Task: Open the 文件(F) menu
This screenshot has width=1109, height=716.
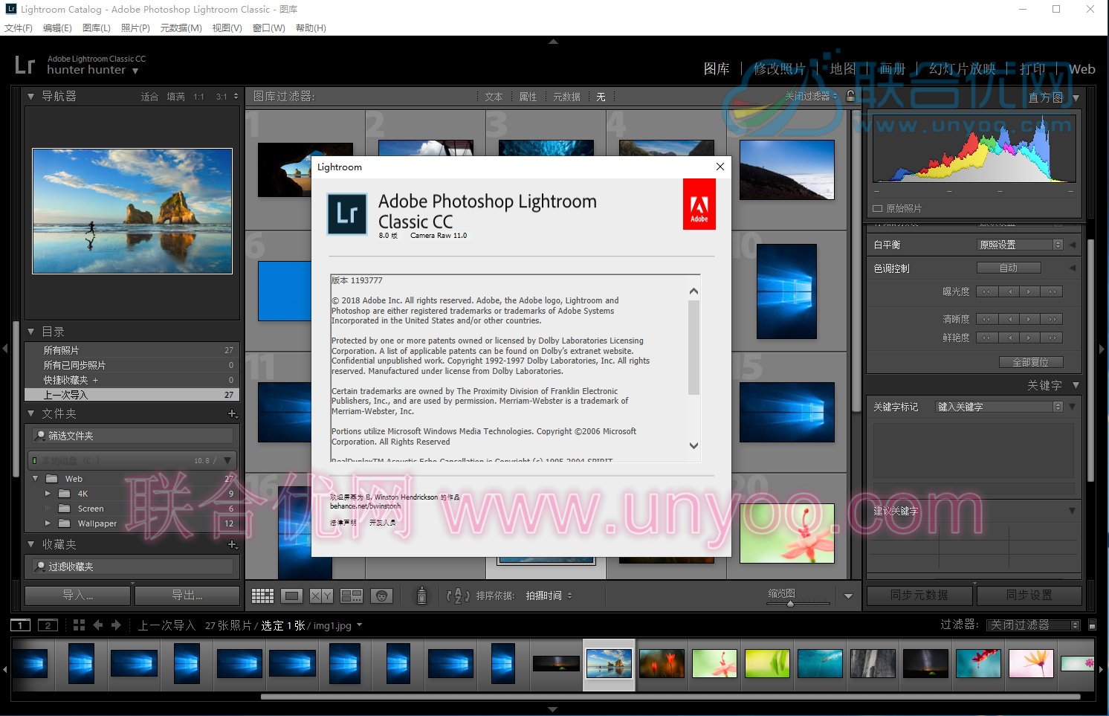Action: click(19, 28)
